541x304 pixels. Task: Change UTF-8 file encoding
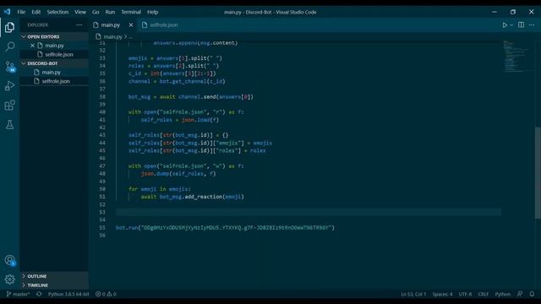465,294
